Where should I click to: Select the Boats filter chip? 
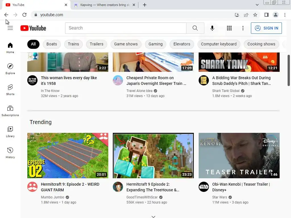pyautogui.click(x=52, y=44)
